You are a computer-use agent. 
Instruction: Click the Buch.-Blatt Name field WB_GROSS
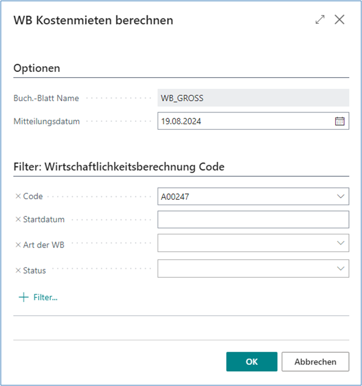pyautogui.click(x=253, y=98)
